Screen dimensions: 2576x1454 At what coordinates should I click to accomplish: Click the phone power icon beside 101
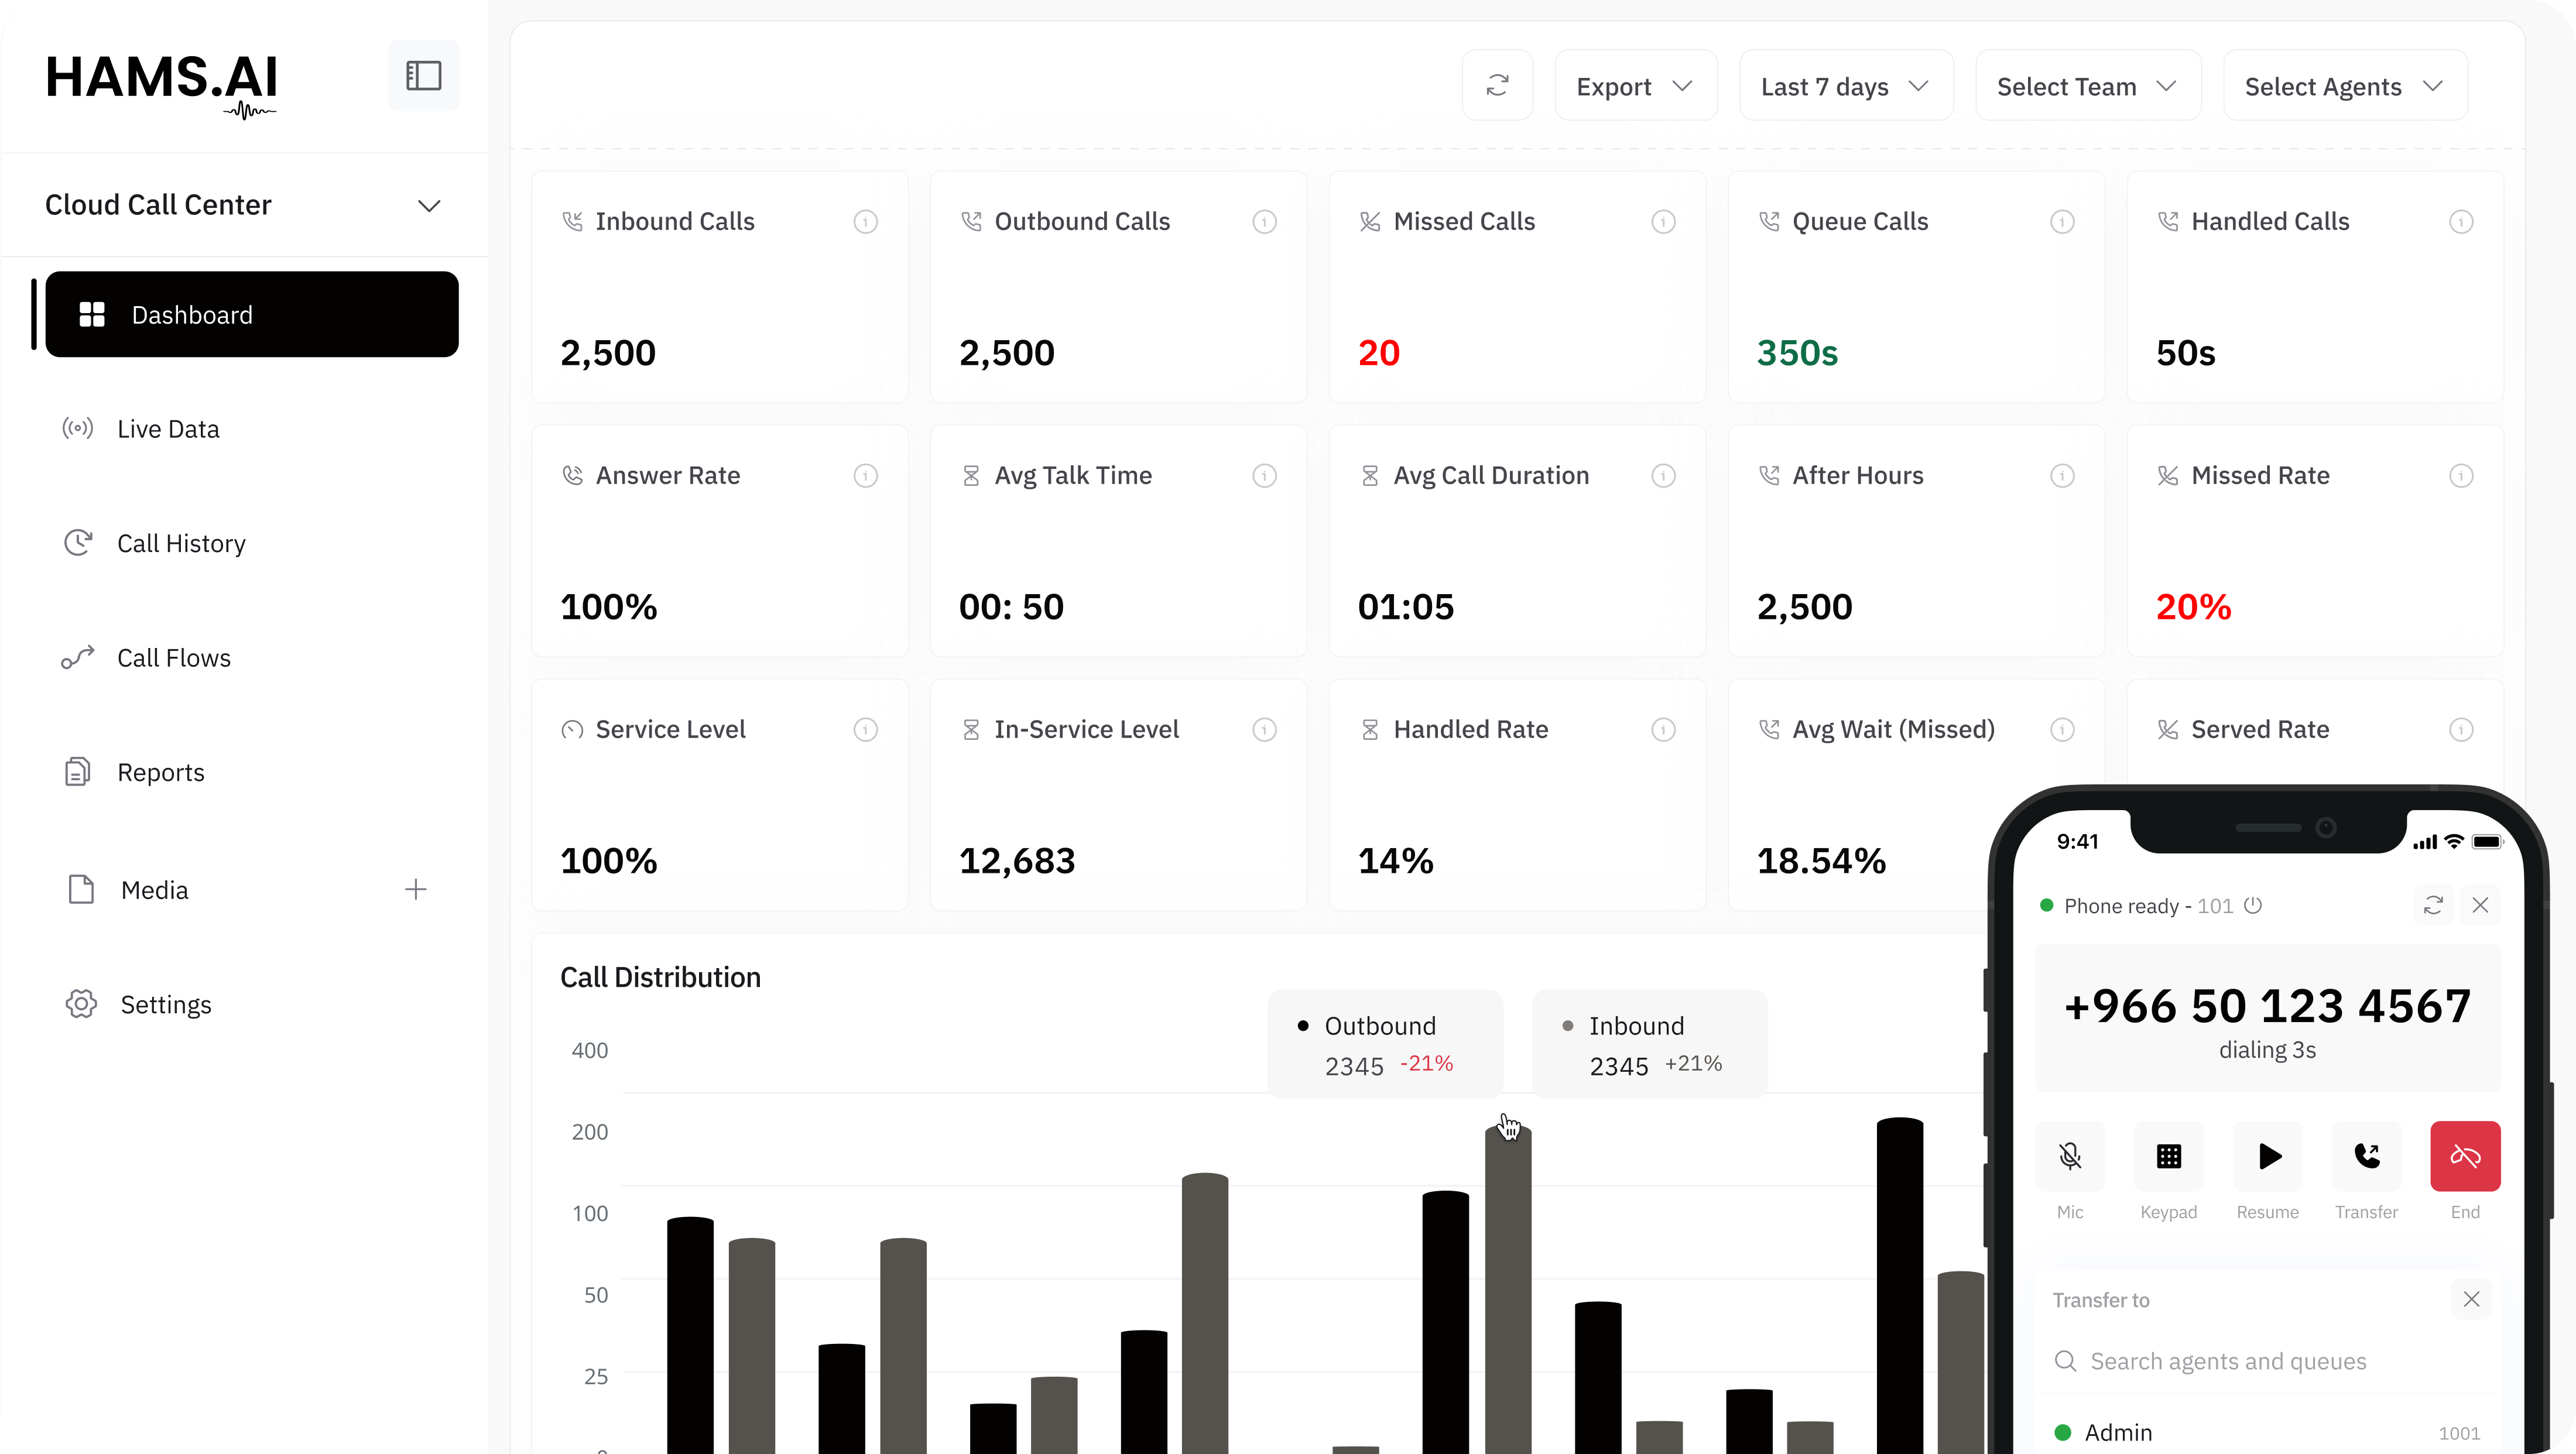click(2253, 905)
